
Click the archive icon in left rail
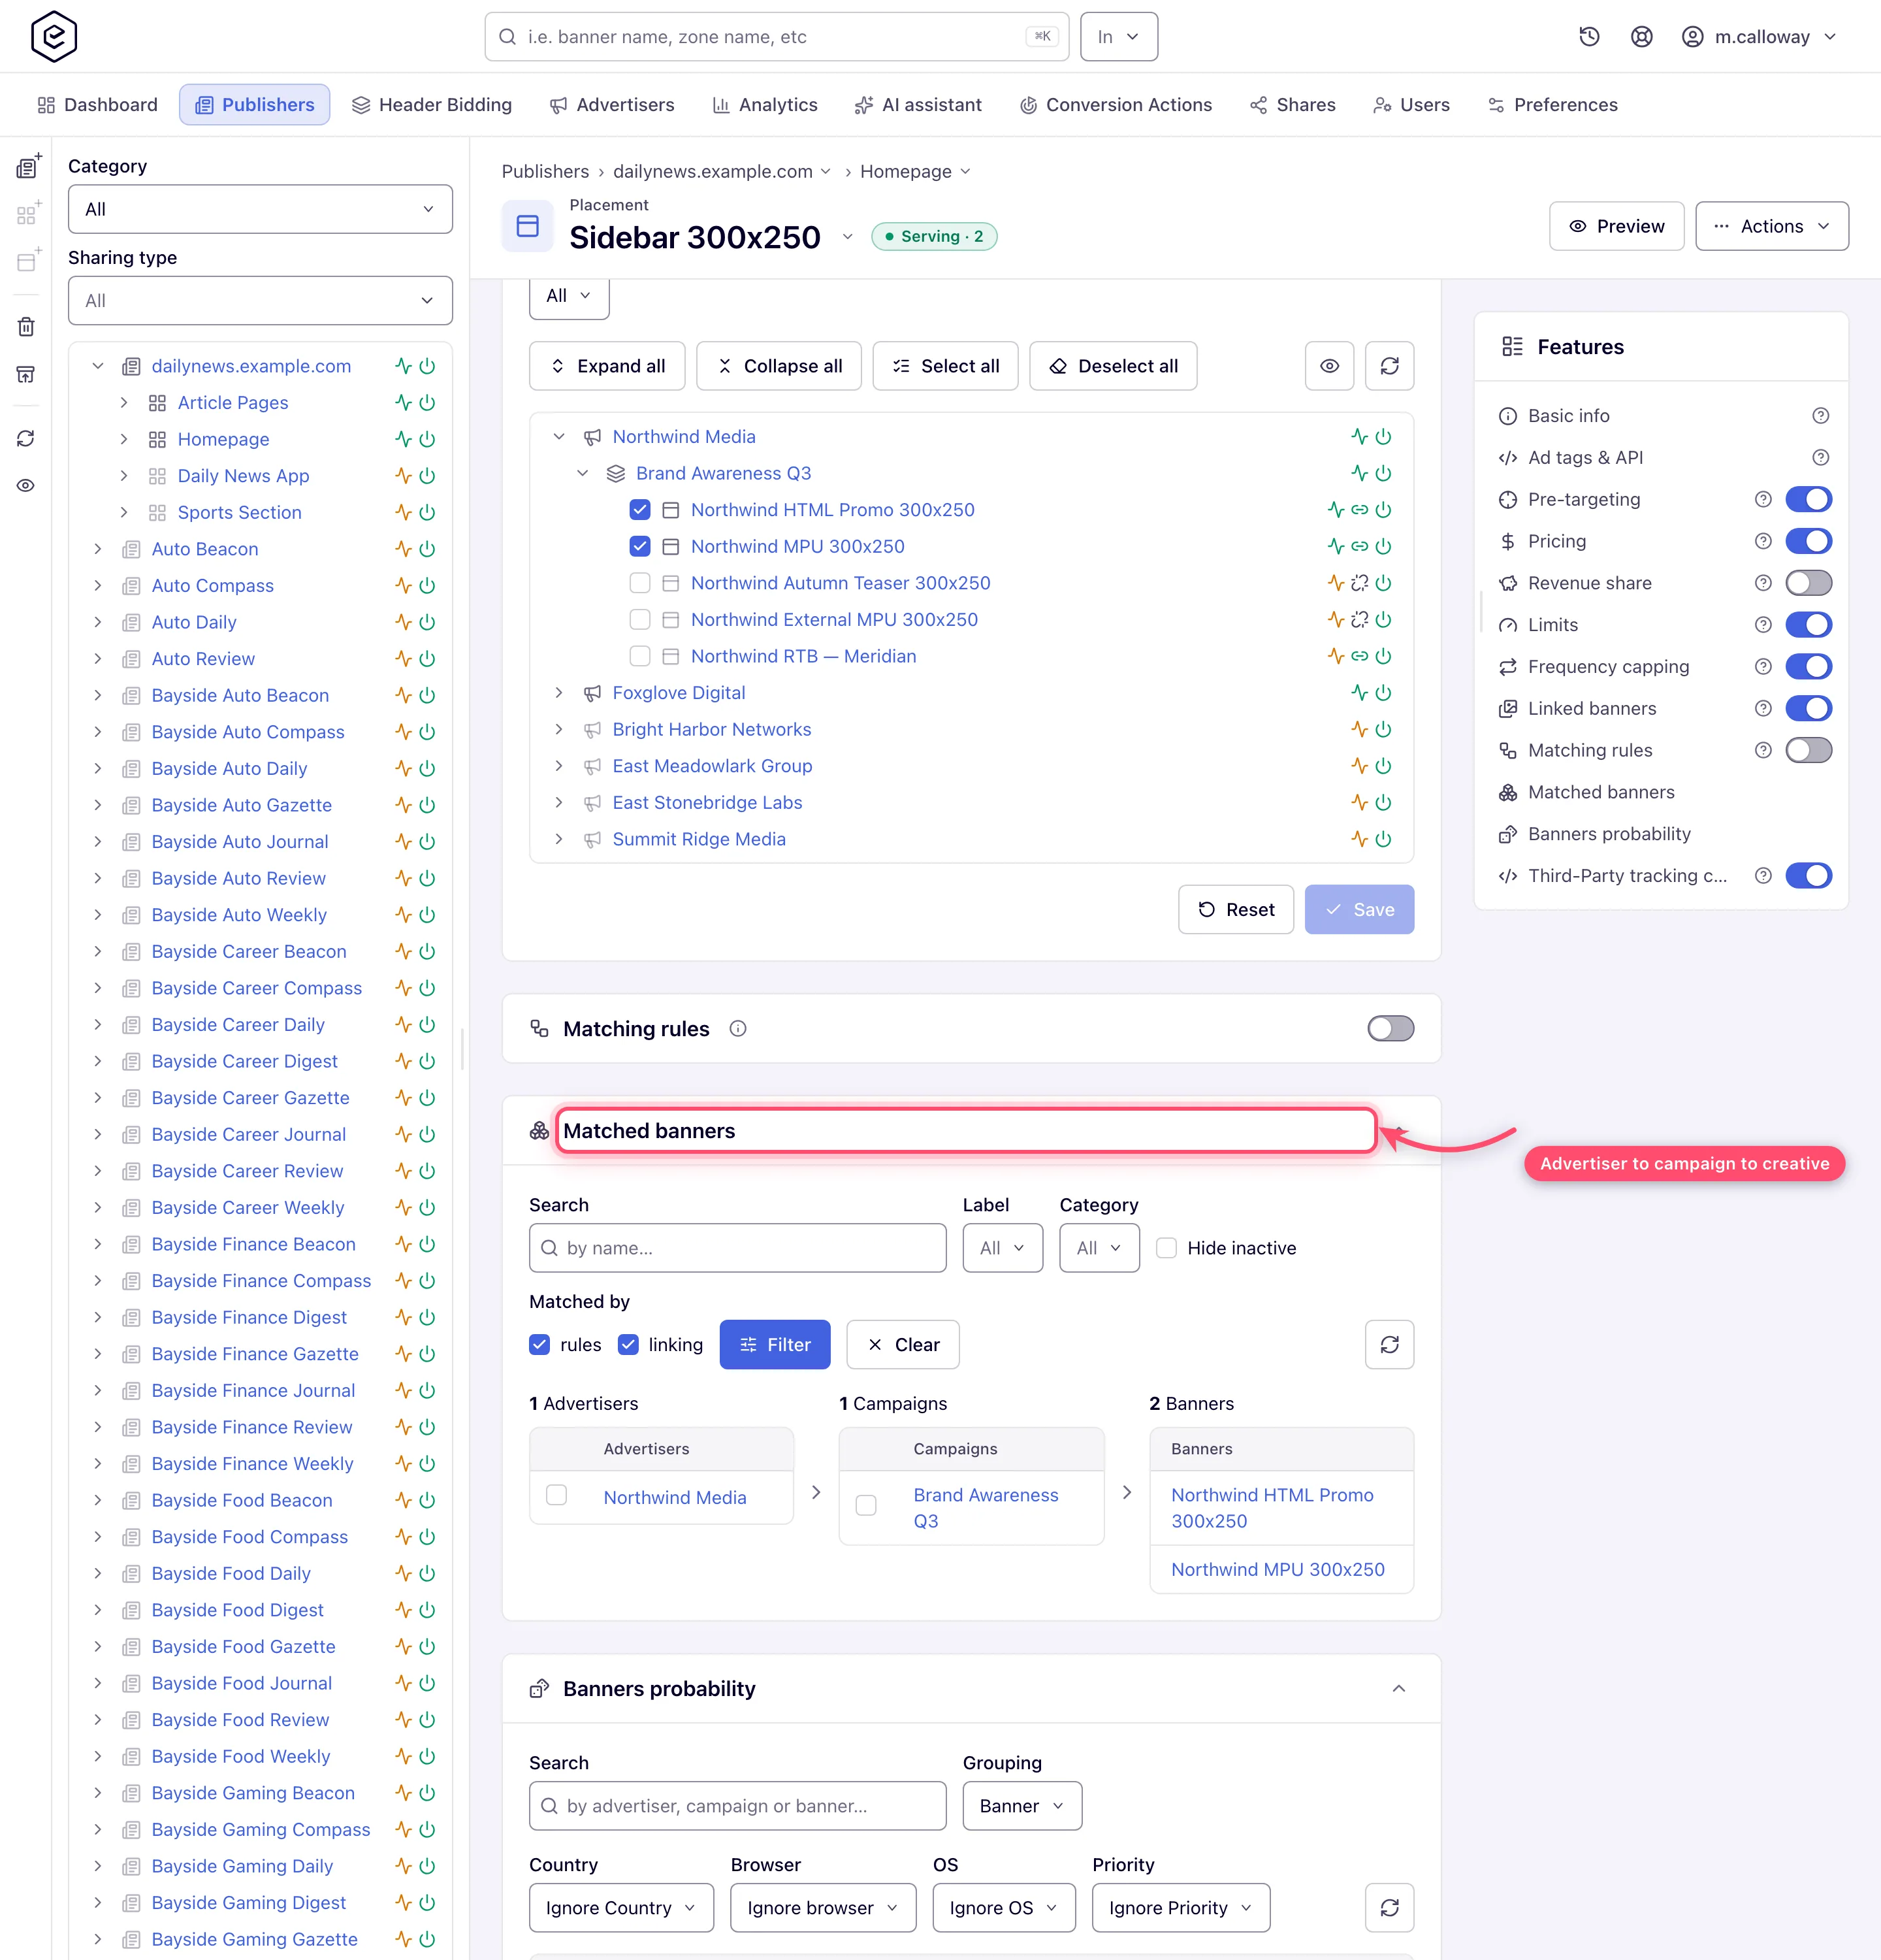point(27,375)
